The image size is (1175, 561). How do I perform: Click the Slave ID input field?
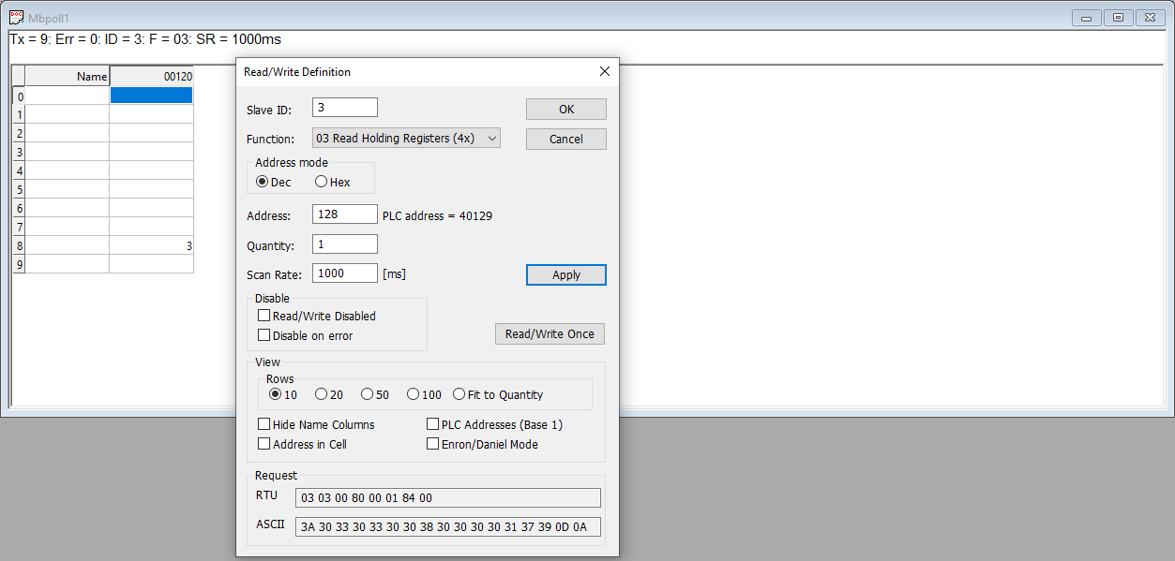(344, 108)
